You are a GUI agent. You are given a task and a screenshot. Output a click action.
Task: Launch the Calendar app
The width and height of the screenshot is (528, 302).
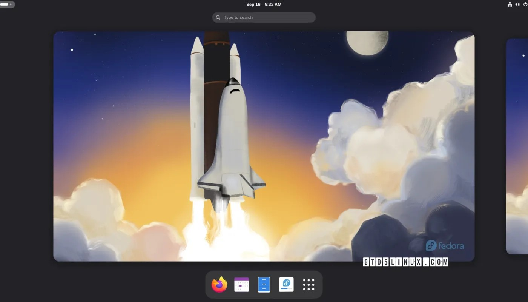[x=241, y=284]
